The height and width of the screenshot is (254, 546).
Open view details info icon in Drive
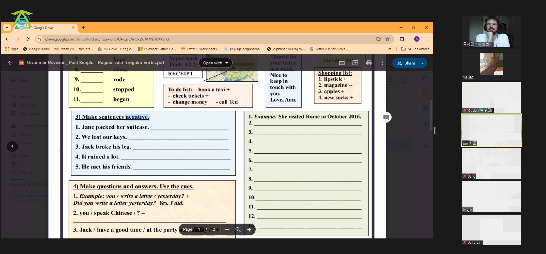pos(404,80)
